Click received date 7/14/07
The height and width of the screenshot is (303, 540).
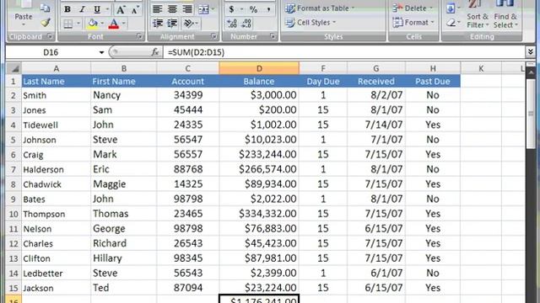click(x=376, y=125)
